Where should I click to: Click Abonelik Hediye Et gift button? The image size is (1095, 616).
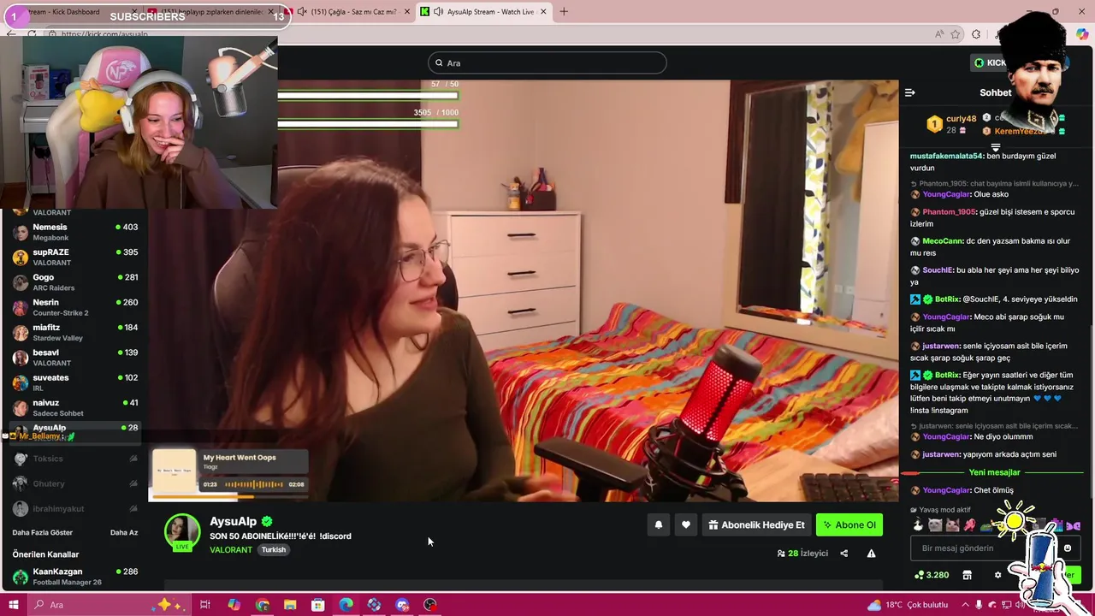tap(756, 525)
